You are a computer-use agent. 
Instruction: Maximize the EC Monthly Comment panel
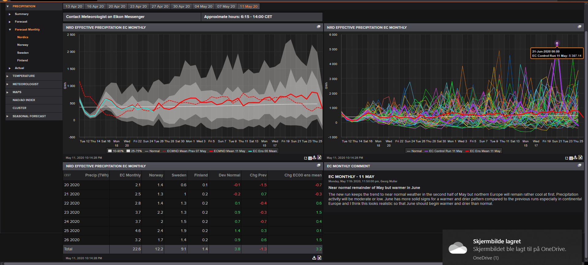579,165
